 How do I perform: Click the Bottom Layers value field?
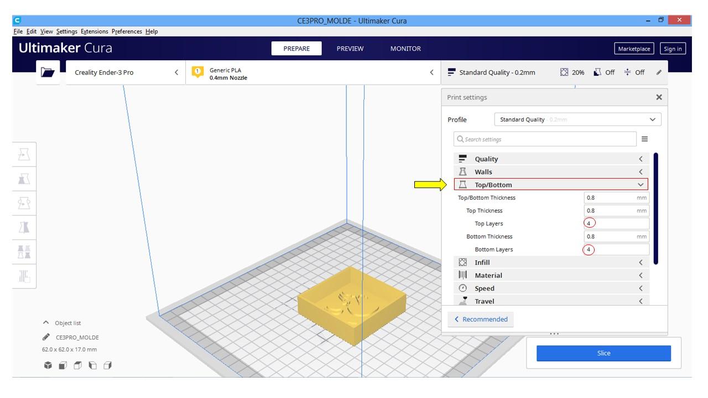point(616,249)
